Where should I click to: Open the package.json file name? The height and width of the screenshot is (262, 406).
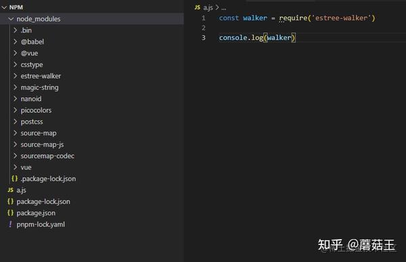(36, 213)
